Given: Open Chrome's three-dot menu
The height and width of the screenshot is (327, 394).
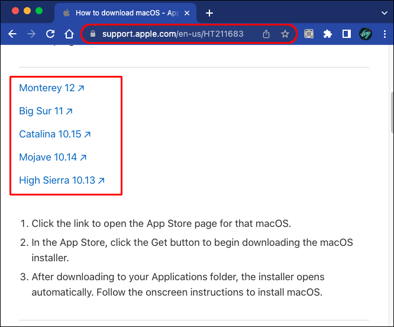Looking at the screenshot, I should [385, 34].
